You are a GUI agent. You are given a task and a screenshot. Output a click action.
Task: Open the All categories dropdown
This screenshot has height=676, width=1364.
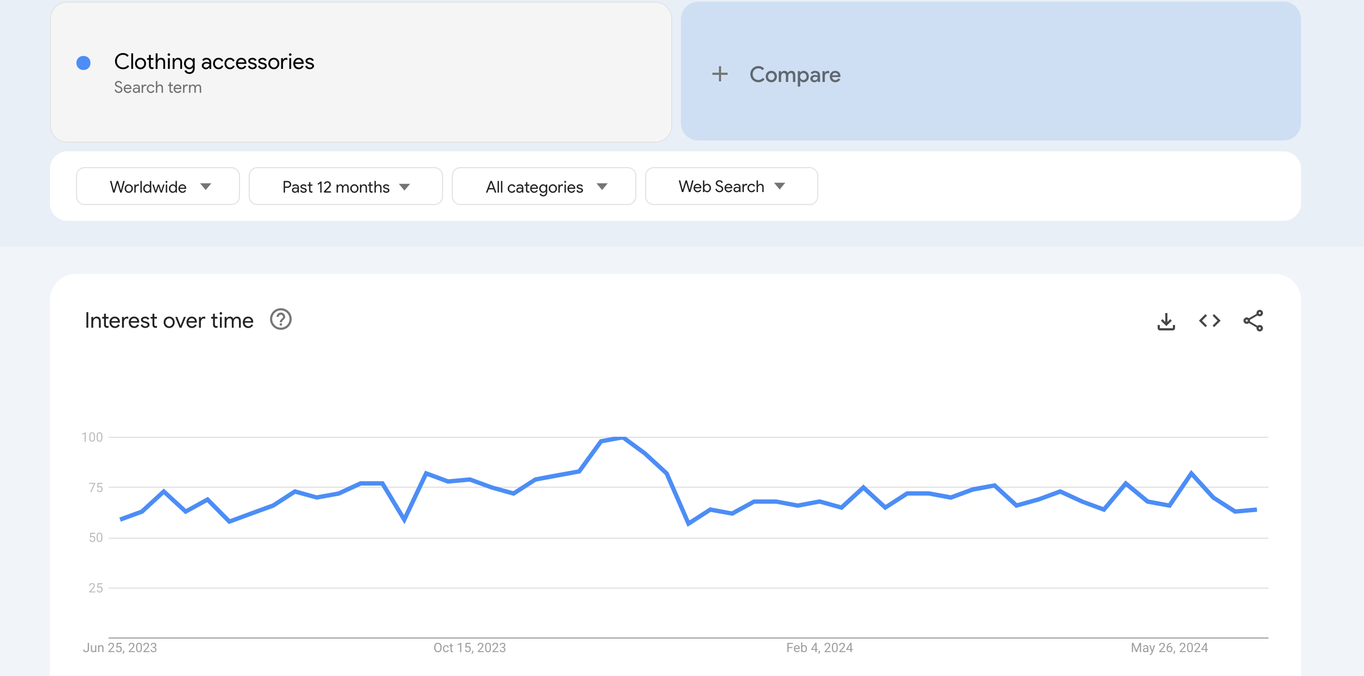tap(543, 186)
